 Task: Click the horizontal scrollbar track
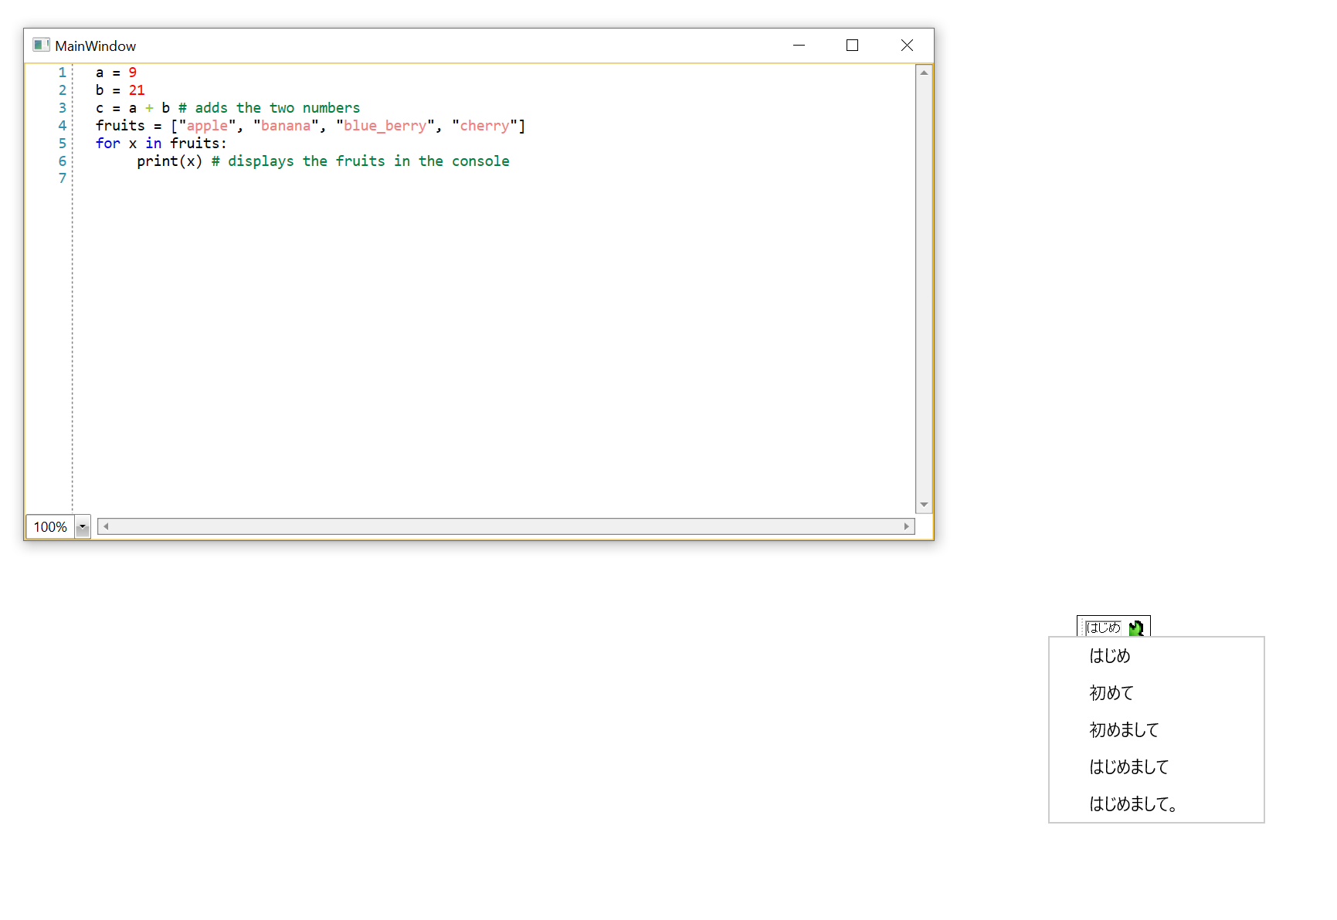506,526
